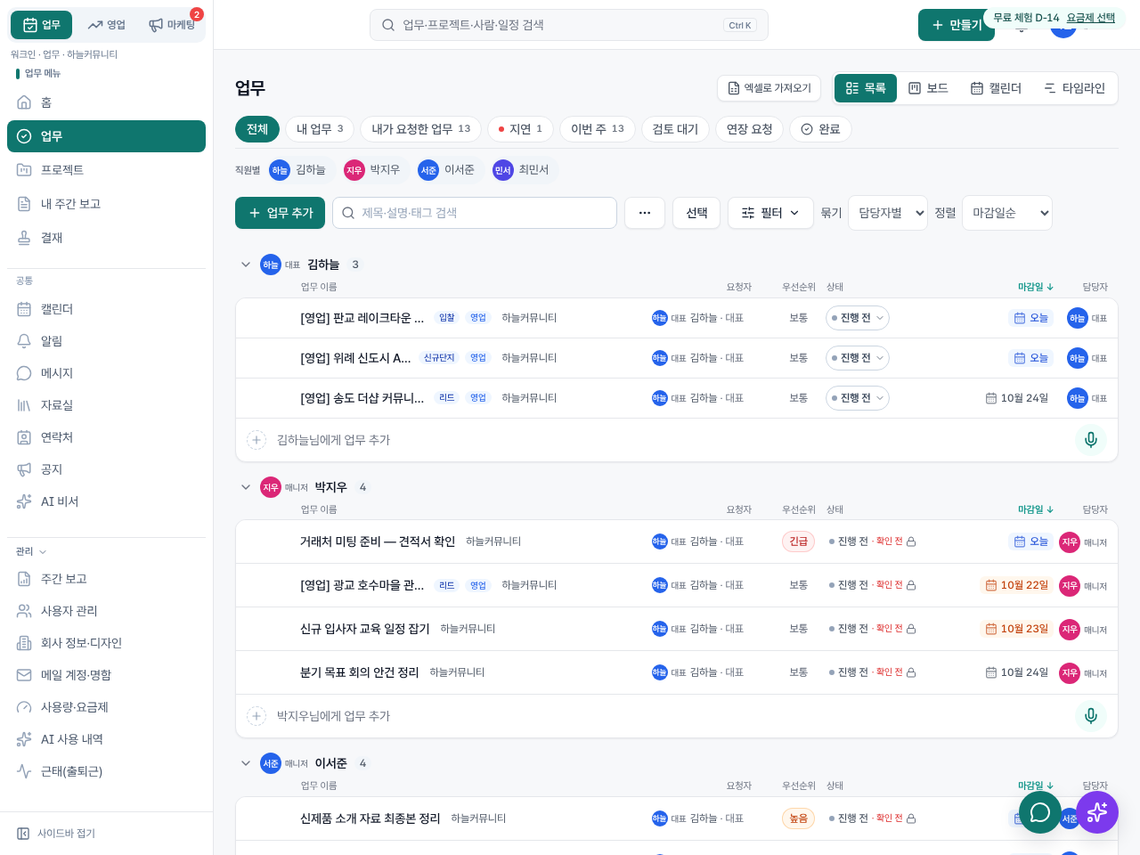Screen dimensions: 1140x855
Task: Collapse the 김하늘 task group
Action: click(246, 265)
